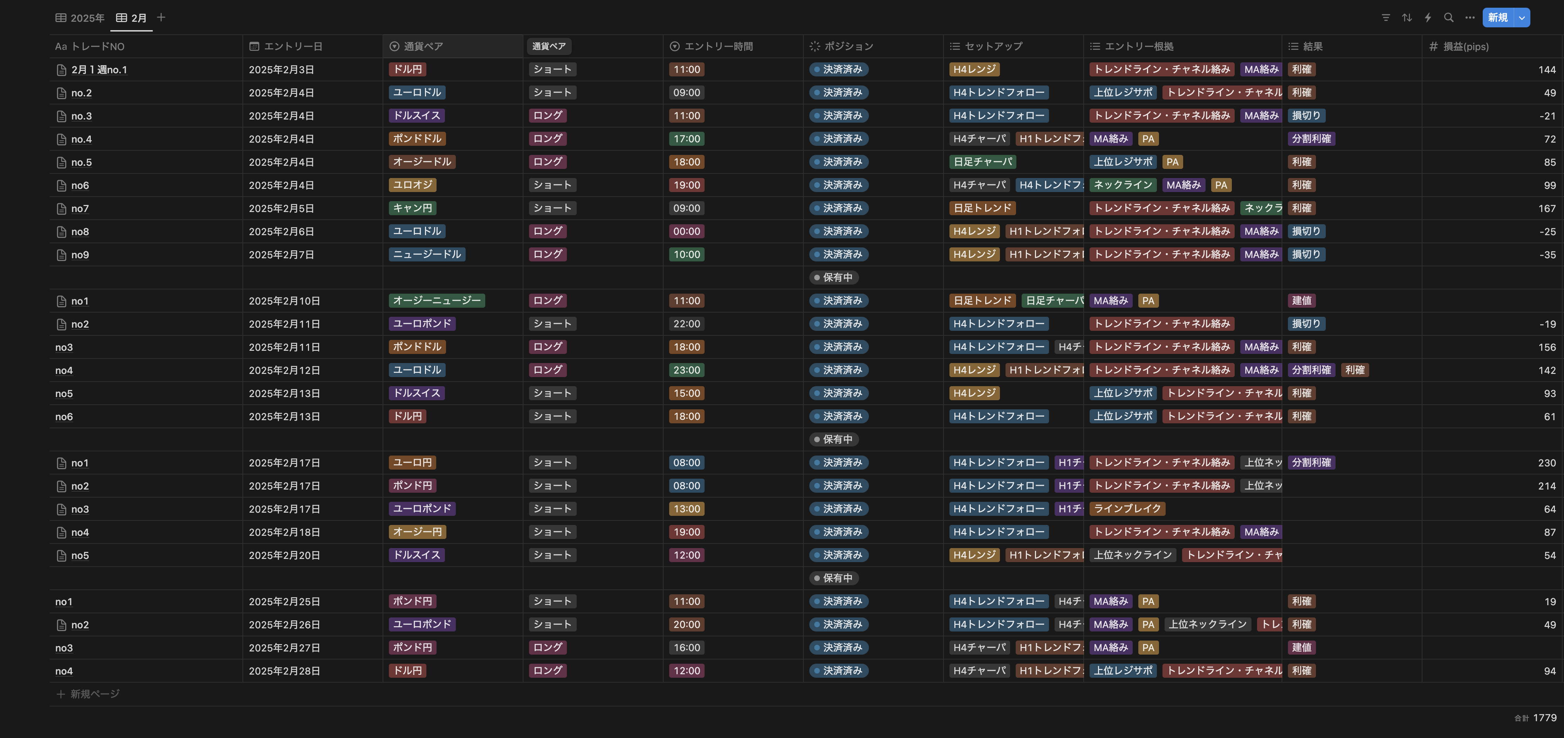
Task: Click page icon of no9 row
Action: pyautogui.click(x=61, y=254)
